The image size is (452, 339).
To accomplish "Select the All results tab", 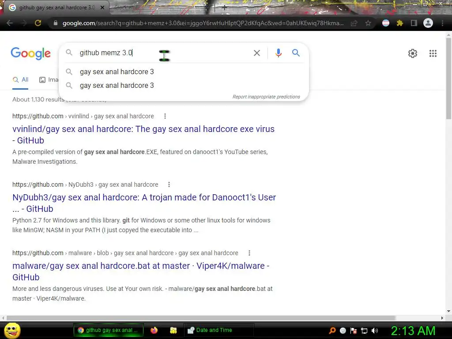I will pyautogui.click(x=20, y=80).
